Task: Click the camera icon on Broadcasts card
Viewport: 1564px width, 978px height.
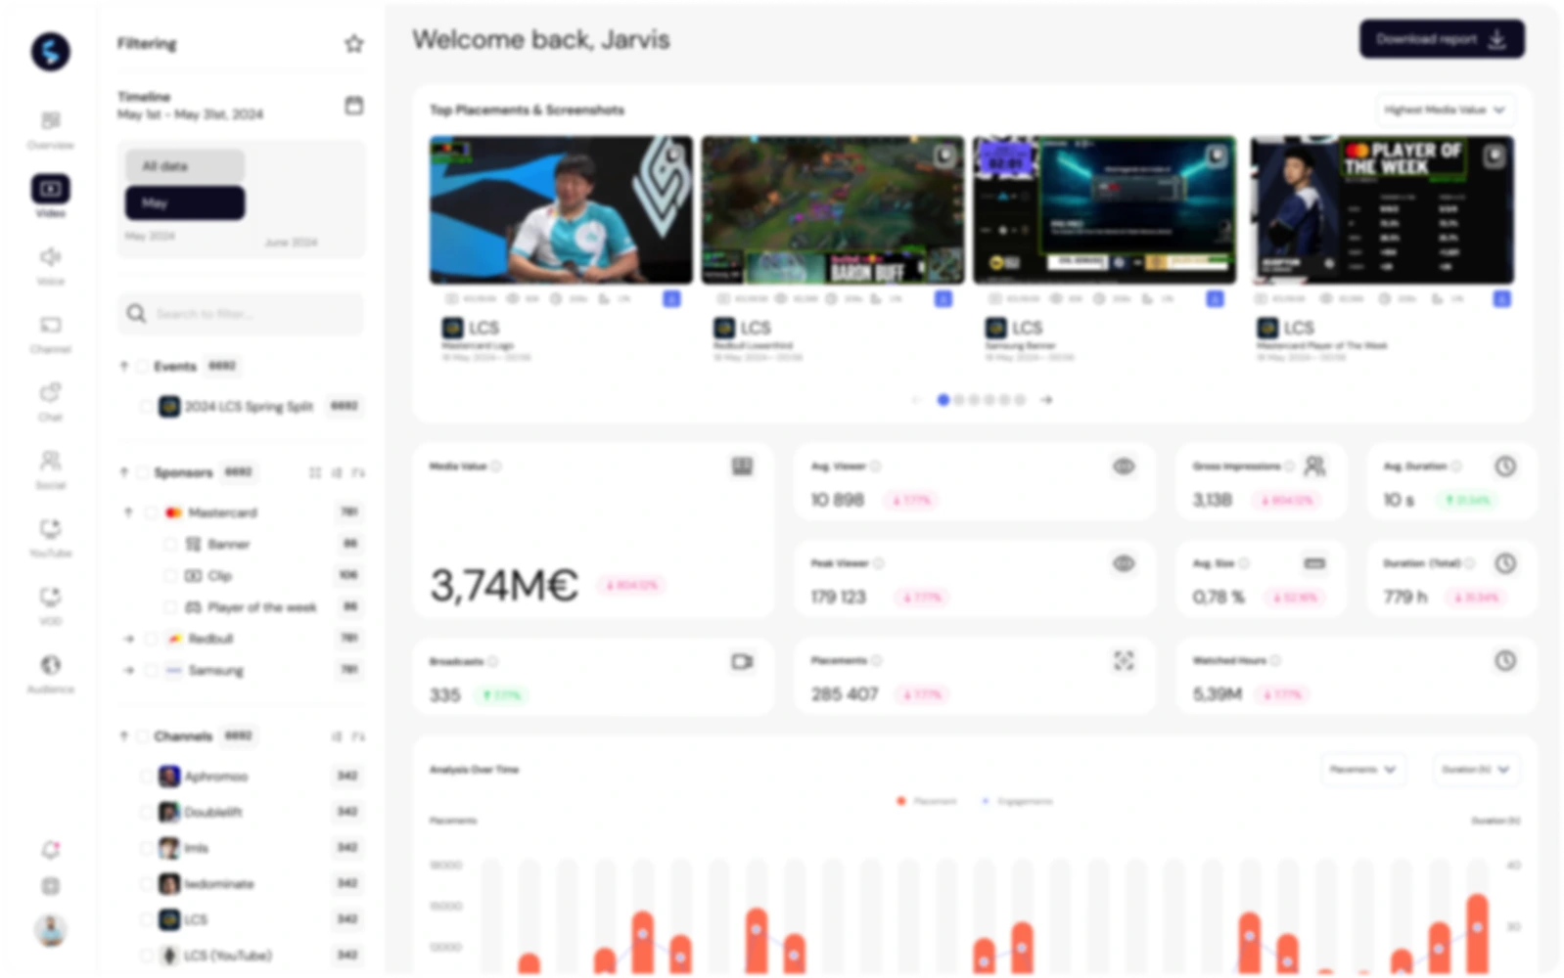Action: (743, 662)
